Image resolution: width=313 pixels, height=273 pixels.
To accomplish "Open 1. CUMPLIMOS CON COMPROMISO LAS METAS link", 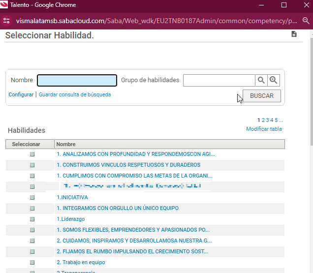I will (x=134, y=176).
